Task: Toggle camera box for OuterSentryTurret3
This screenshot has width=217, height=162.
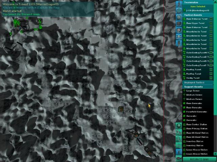Action: coord(211,61)
